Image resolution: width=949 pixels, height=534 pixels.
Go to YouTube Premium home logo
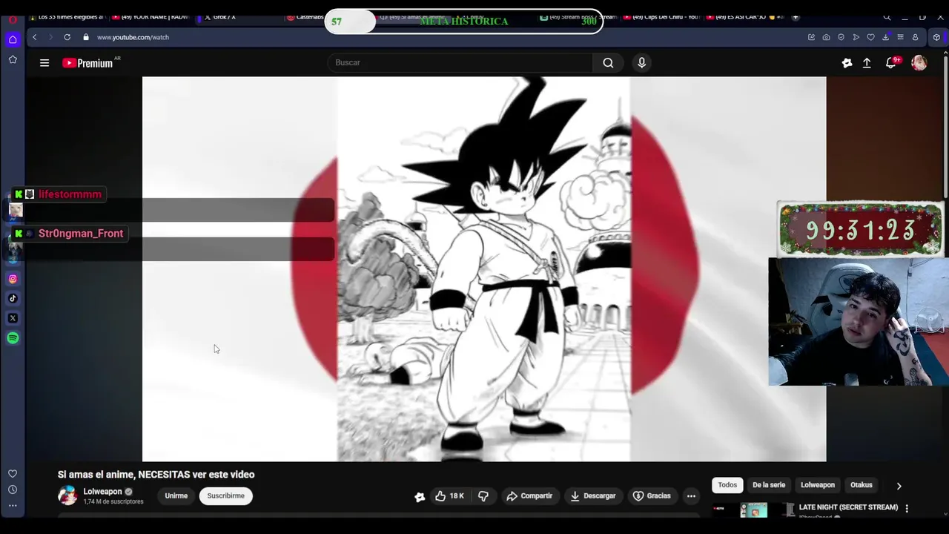(87, 63)
